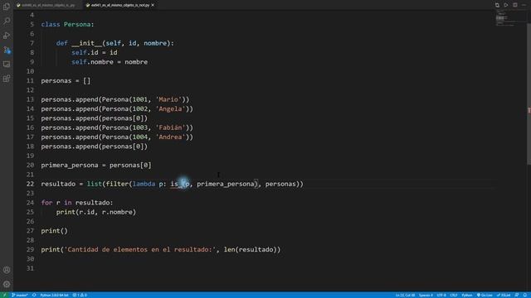This screenshot has width=531, height=298.
Task: Click the 'Andrea' string on line 17
Action: click(170, 137)
